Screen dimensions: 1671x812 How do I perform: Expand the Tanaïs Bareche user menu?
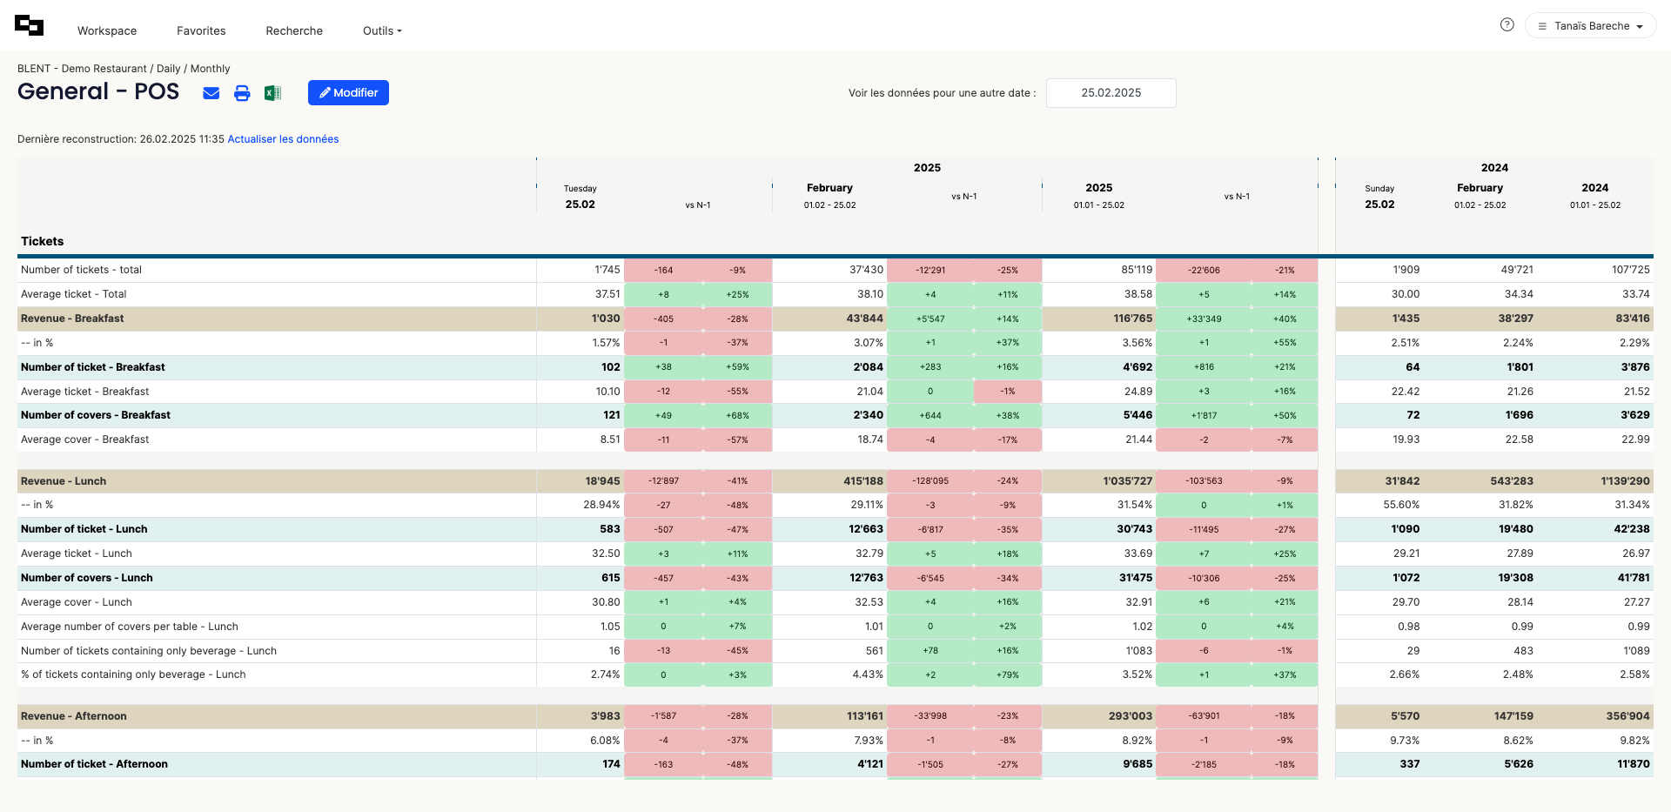1590,26
